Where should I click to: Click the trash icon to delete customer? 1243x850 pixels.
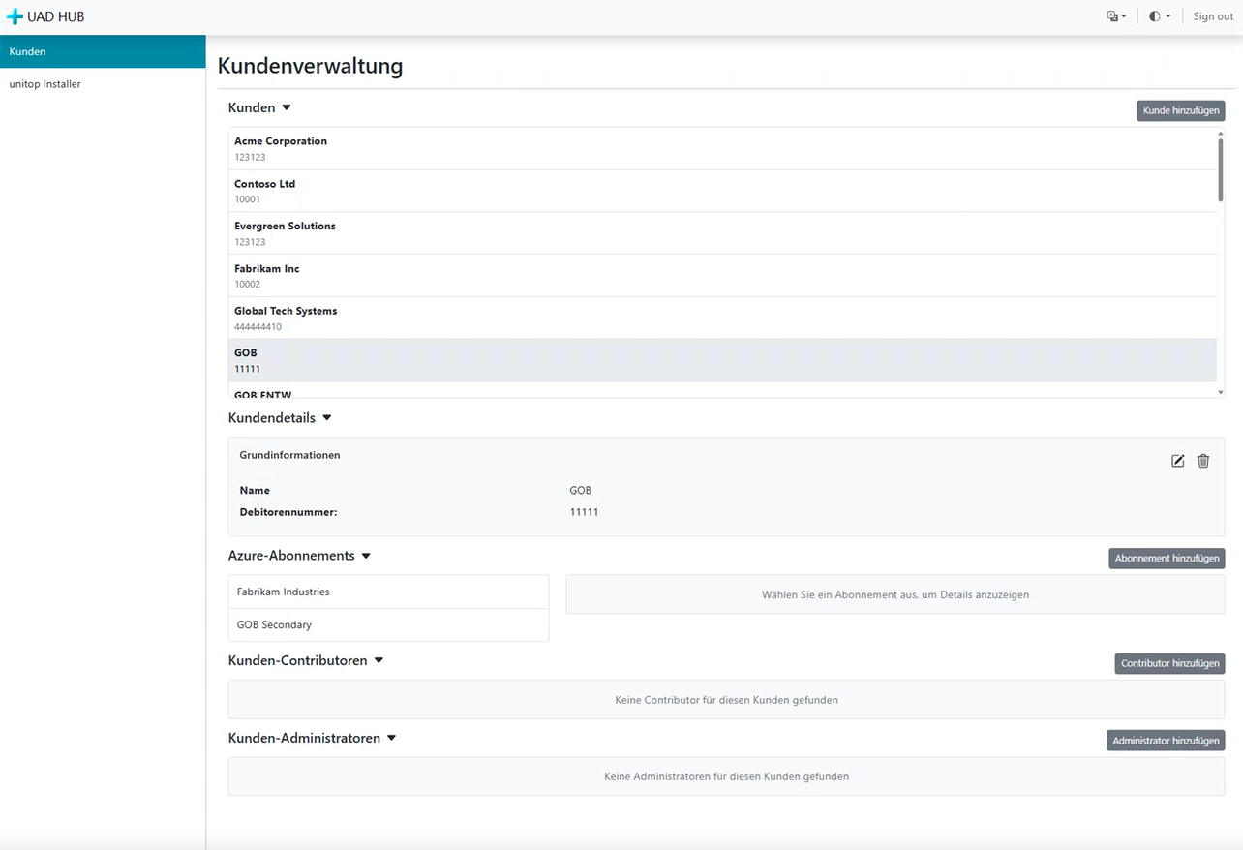click(1203, 461)
